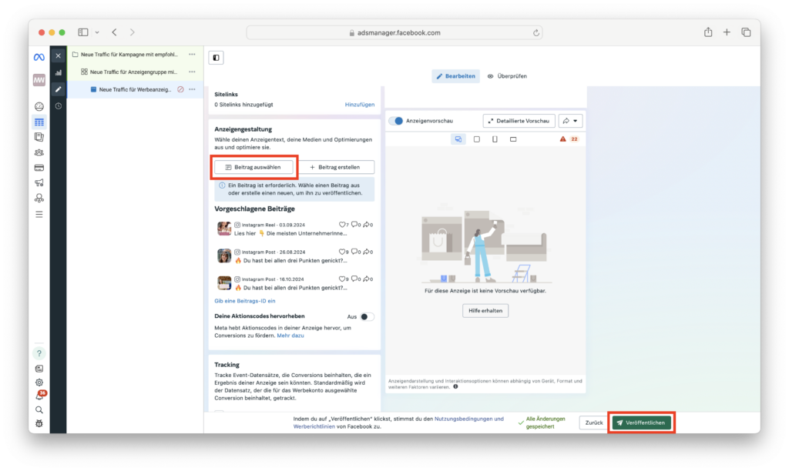
Task: Open more options for Kampagne row
Action: point(192,55)
